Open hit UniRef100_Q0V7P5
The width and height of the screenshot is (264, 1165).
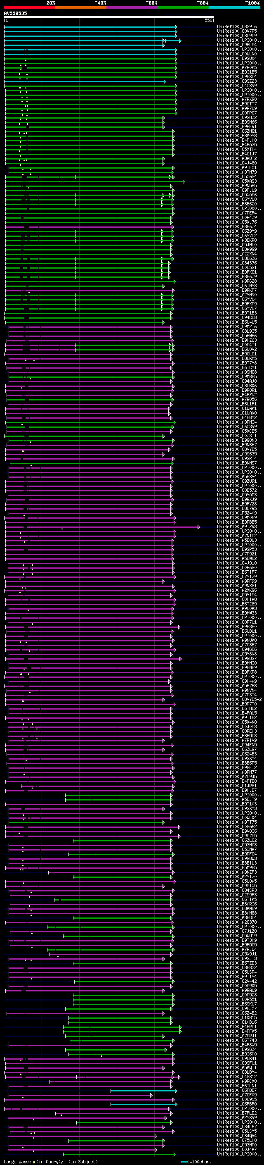pyautogui.click(x=237, y=31)
